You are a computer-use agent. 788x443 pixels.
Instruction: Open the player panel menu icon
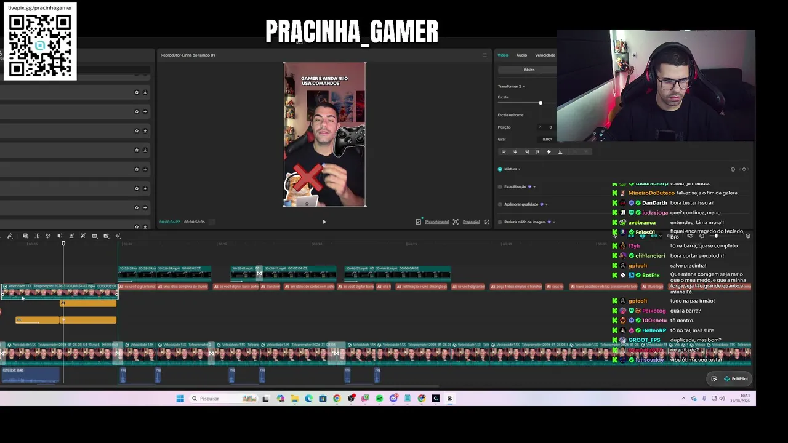(484, 55)
